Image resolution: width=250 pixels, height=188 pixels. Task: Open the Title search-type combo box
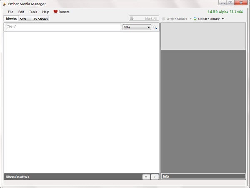click(137, 27)
